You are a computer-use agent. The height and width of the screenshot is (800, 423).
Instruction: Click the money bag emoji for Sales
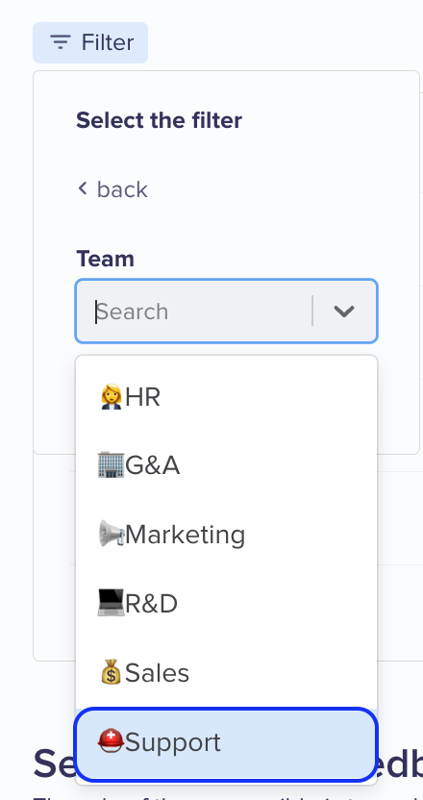click(x=111, y=672)
